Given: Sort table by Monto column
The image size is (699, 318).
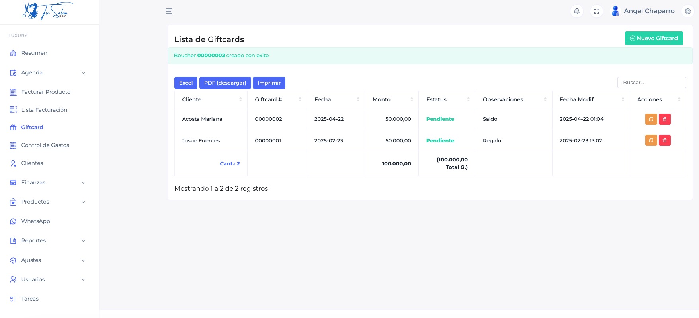Looking at the screenshot, I should (x=392, y=99).
